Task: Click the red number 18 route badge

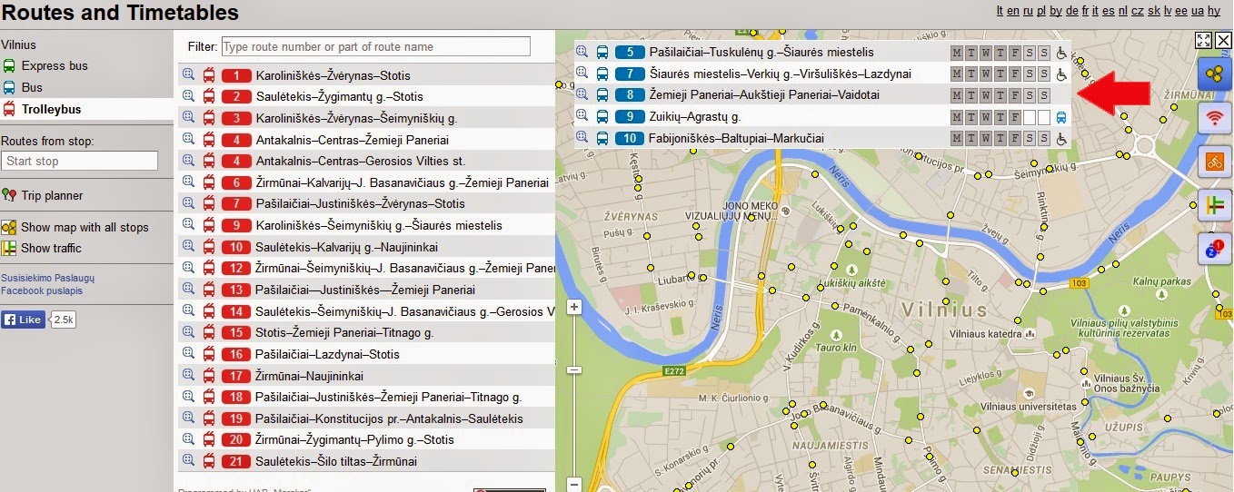Action: click(x=235, y=397)
